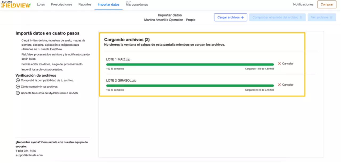The height and width of the screenshot is (163, 341).
Task: Click the X icon beside LOTE 2 GIRASOL.zip
Action: pyautogui.click(x=279, y=85)
